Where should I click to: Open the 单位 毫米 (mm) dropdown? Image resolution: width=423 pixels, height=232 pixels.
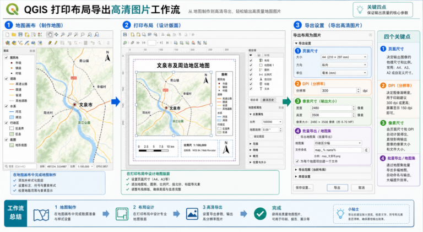click(x=344, y=73)
